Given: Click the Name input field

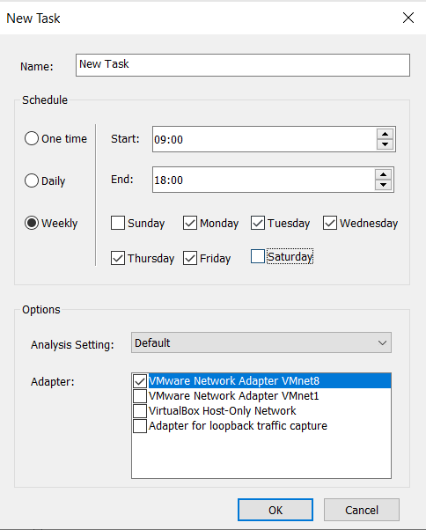Looking at the screenshot, I should pos(243,65).
